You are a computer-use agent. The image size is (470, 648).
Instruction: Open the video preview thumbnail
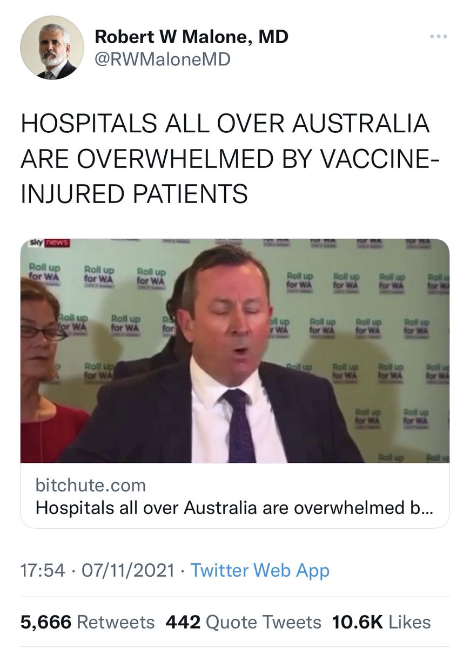[235, 351]
